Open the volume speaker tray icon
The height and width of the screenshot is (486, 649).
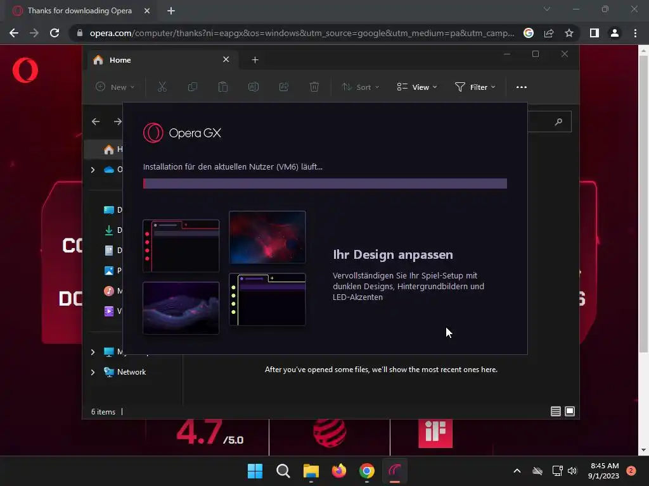[x=572, y=471]
